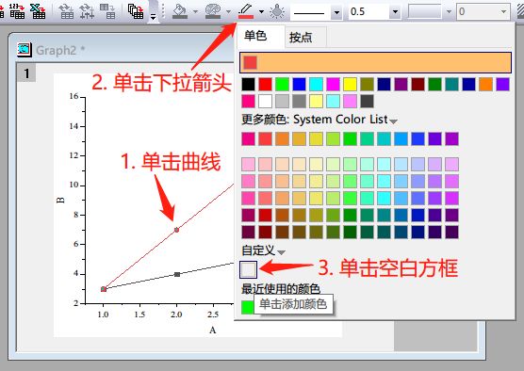Switch to the 单色 tab
Screen dimensions: 524x371
[x=255, y=36]
